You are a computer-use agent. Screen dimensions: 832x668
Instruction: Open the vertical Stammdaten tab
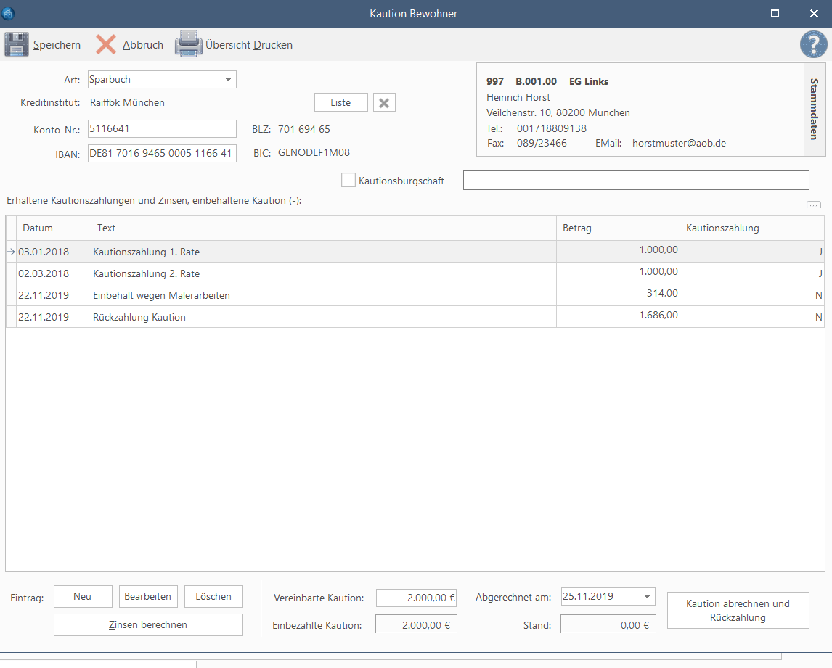pyautogui.click(x=815, y=110)
